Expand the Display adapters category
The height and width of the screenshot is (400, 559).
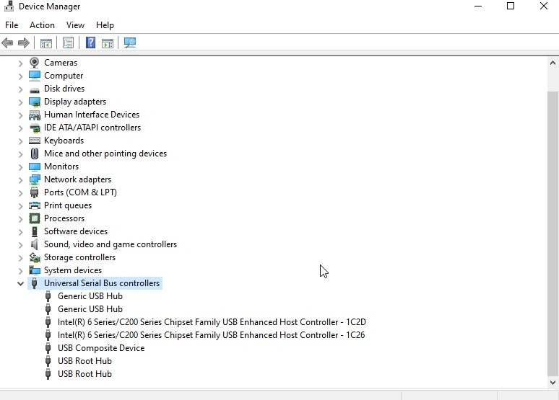pyautogui.click(x=20, y=102)
